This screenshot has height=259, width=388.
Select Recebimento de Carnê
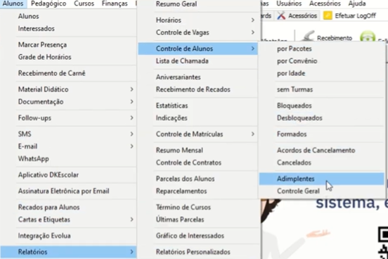(x=52, y=73)
